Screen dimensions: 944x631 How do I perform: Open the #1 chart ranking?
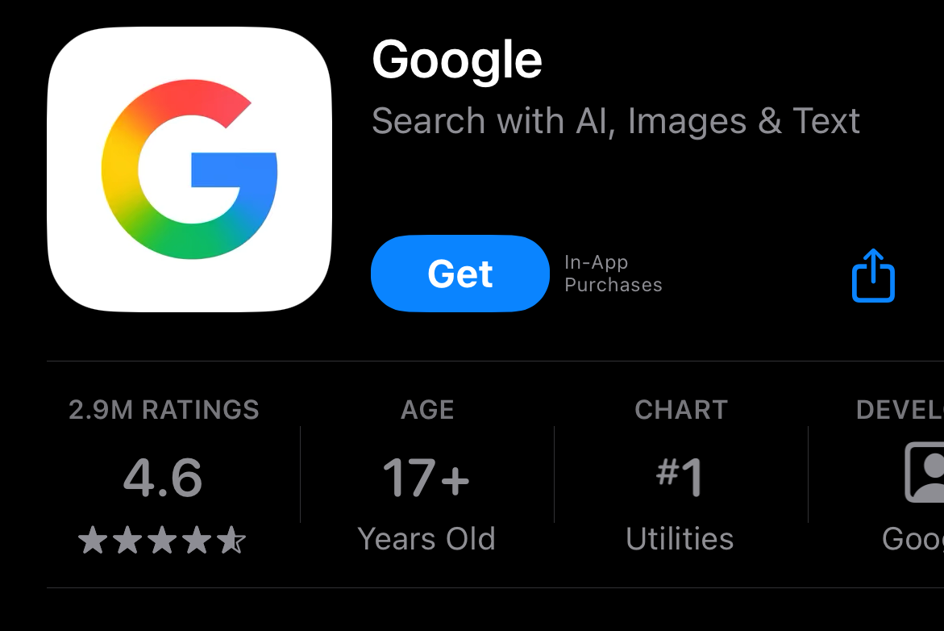click(x=680, y=477)
